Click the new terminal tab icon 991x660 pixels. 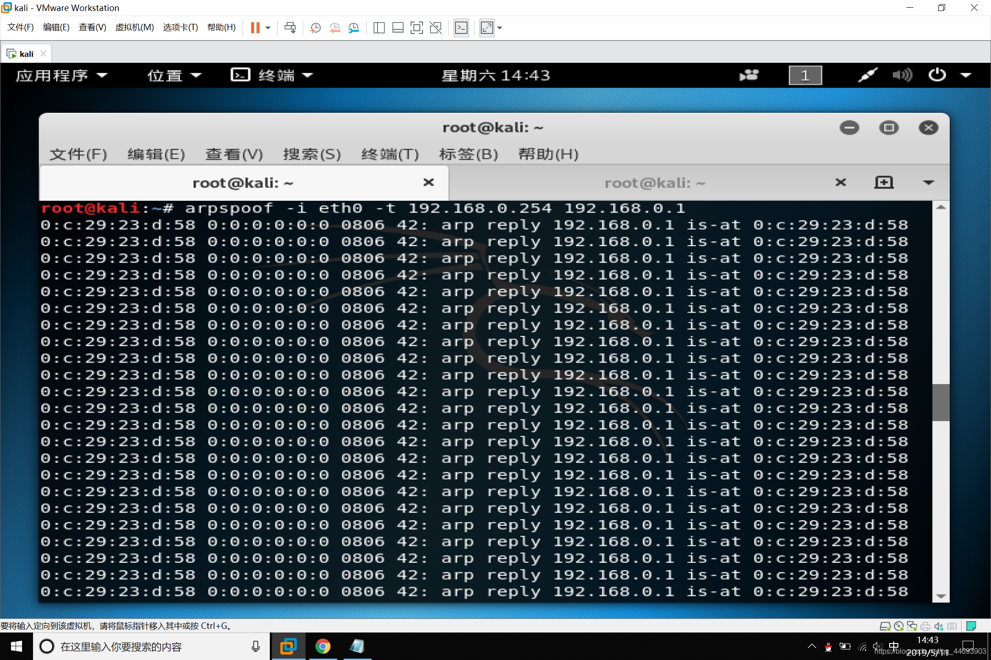pyautogui.click(x=884, y=182)
